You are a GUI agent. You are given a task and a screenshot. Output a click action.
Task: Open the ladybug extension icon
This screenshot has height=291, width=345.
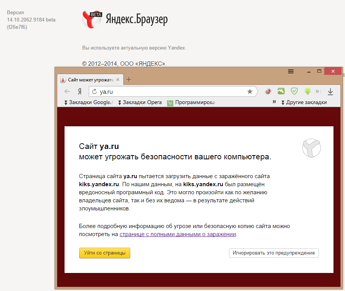[x=268, y=91]
